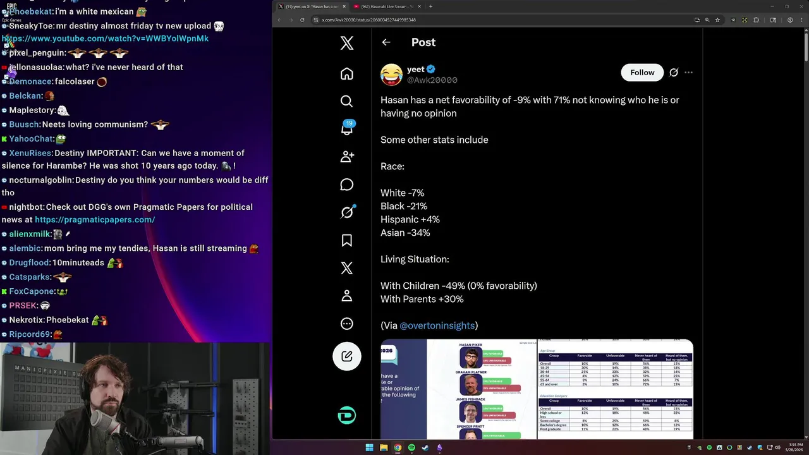The width and height of the screenshot is (809, 455).
Task: Close the yeet on X tab
Action: 344,6
